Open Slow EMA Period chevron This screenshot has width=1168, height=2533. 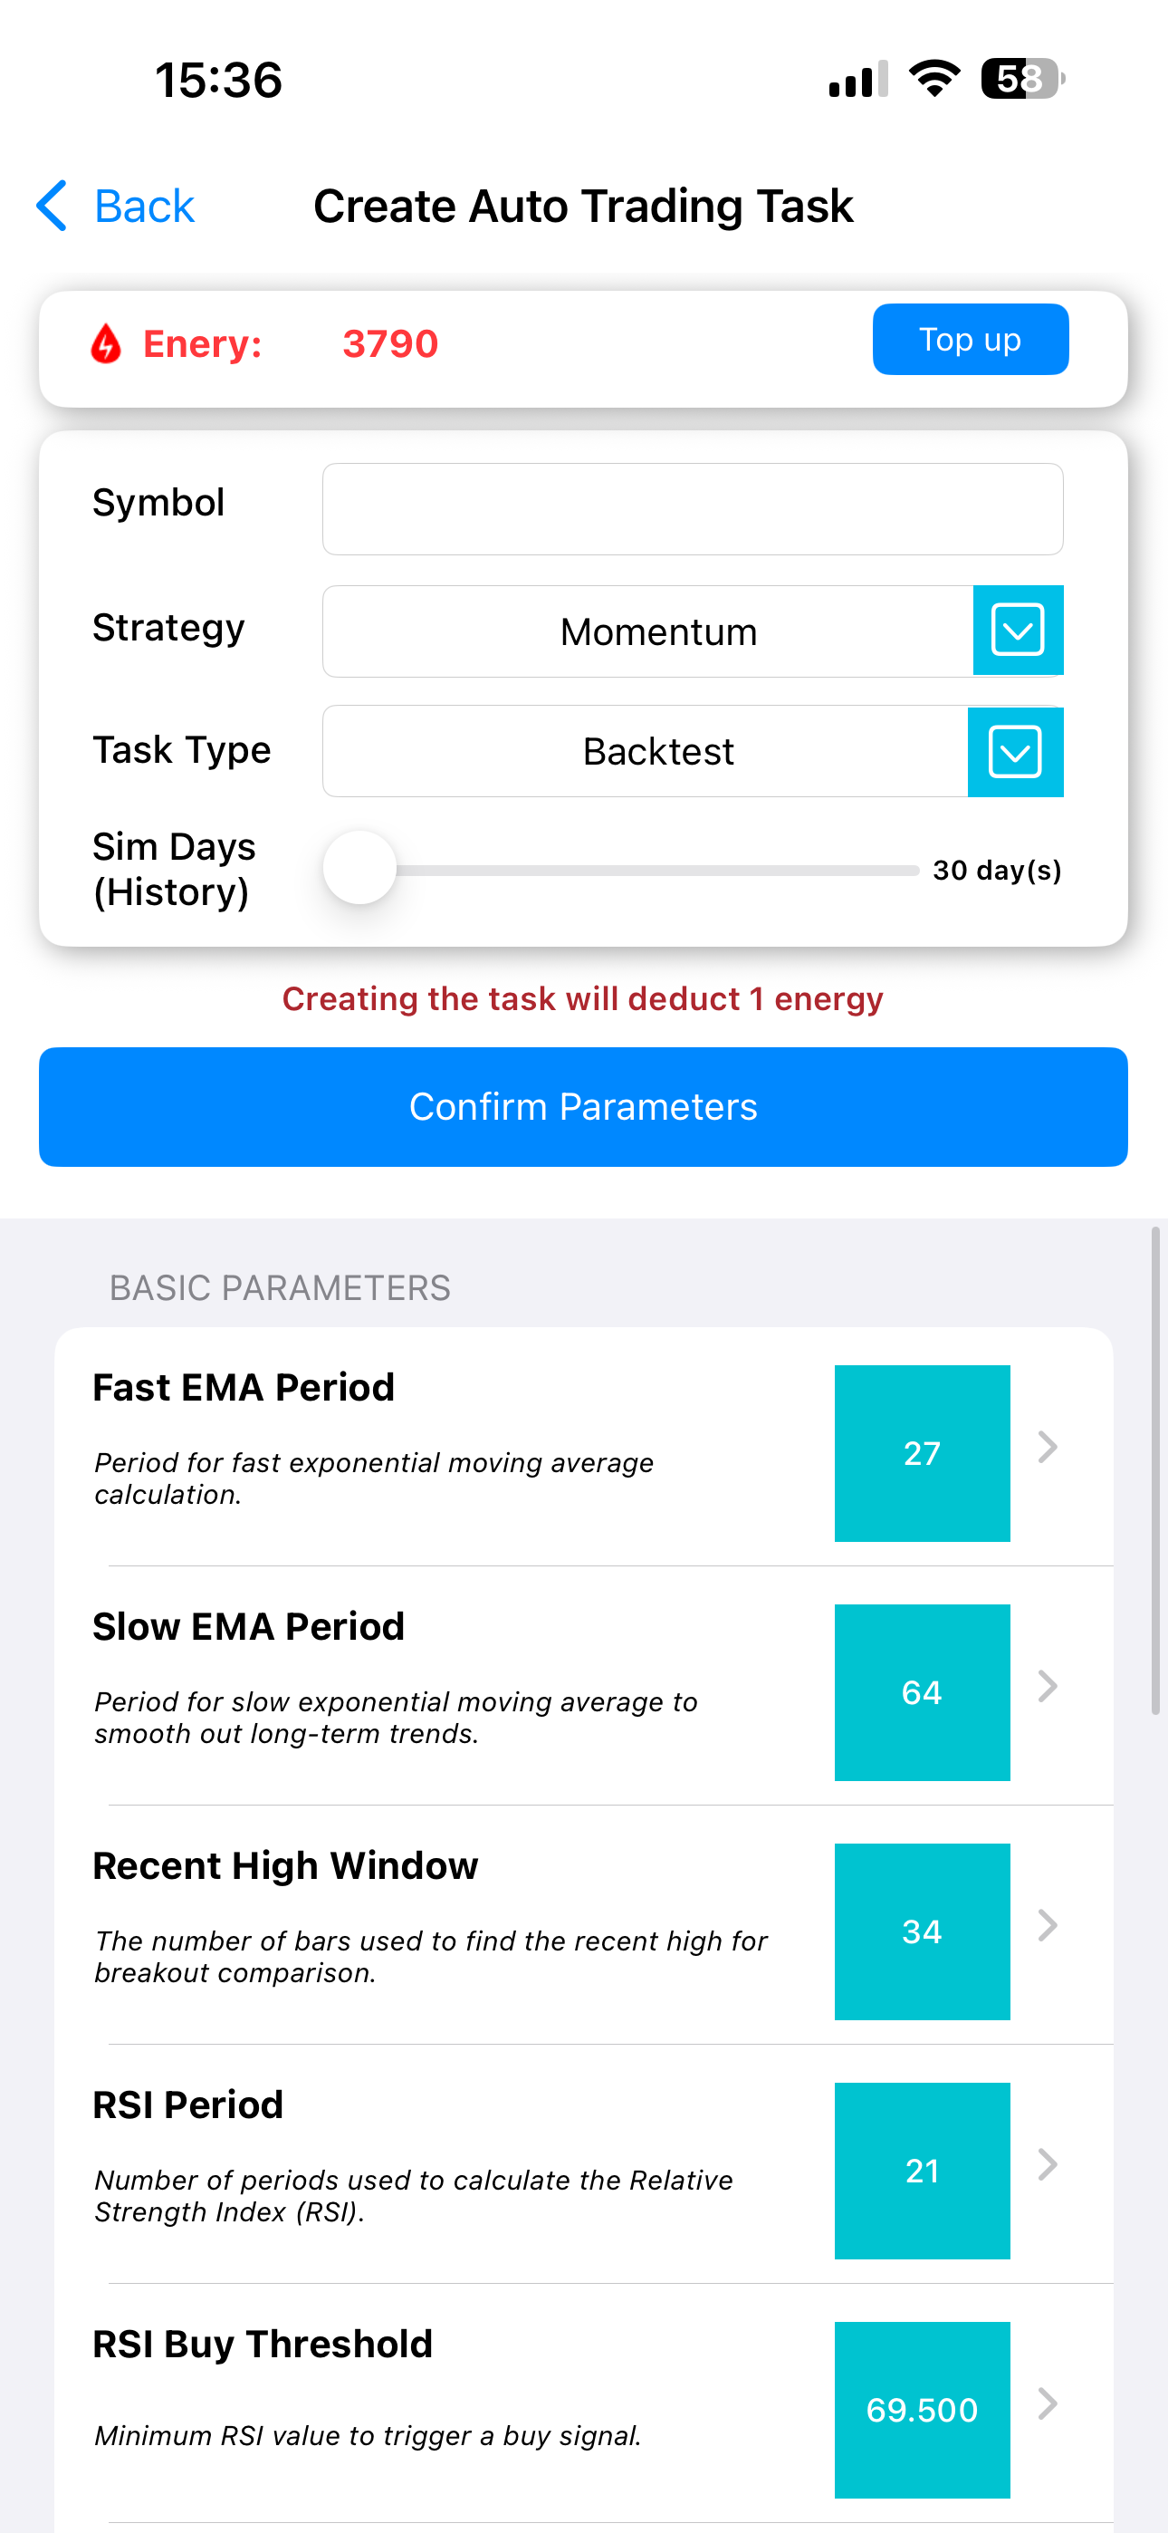pyautogui.click(x=1048, y=1686)
